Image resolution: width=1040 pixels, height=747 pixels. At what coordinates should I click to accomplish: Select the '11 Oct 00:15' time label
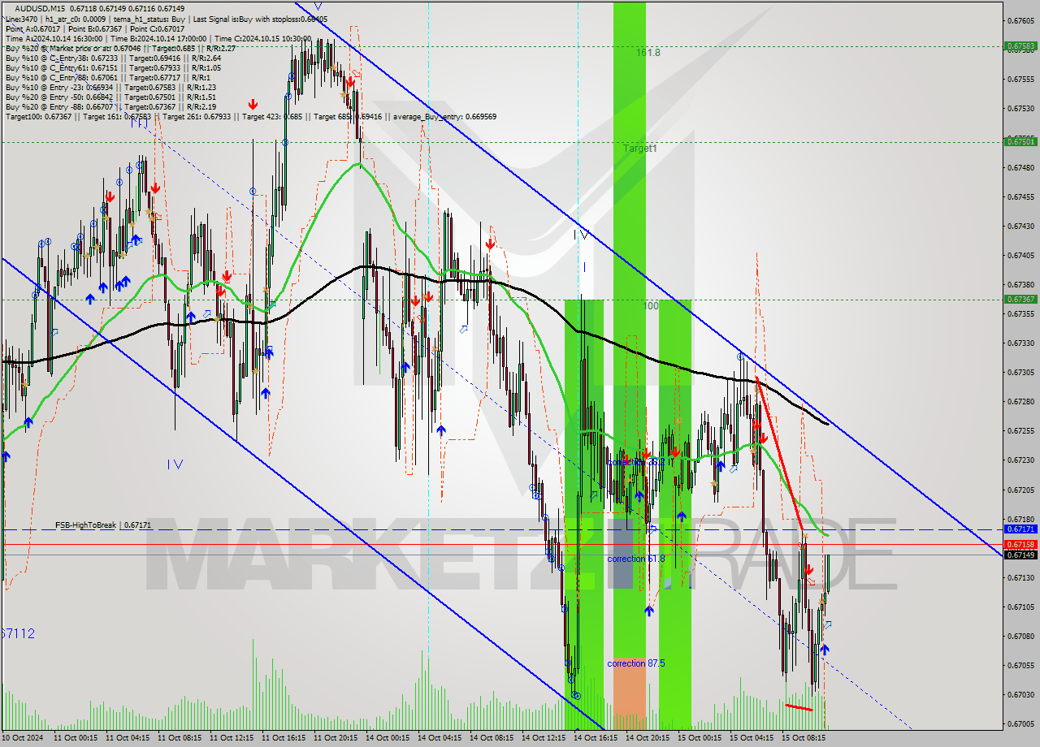(76, 738)
